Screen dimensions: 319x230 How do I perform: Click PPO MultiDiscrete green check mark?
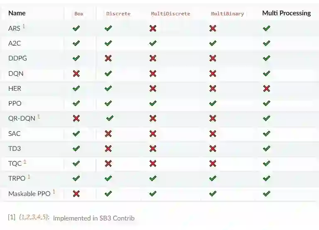153,104
